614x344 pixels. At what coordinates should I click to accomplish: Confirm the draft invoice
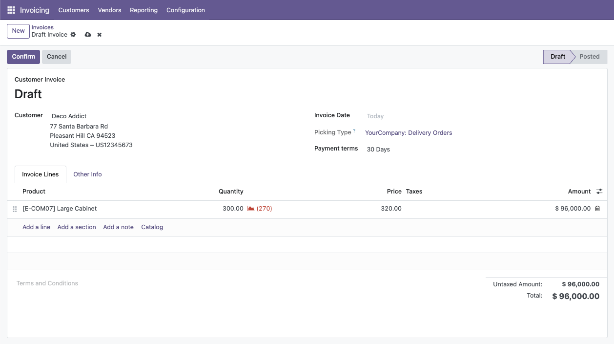(23, 57)
